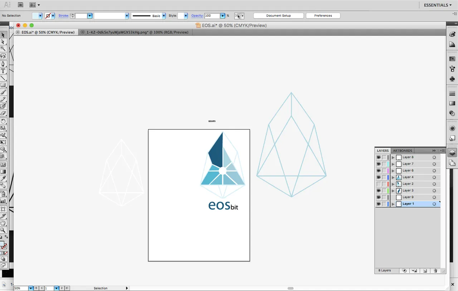Select the Gradient tool

point(3,171)
